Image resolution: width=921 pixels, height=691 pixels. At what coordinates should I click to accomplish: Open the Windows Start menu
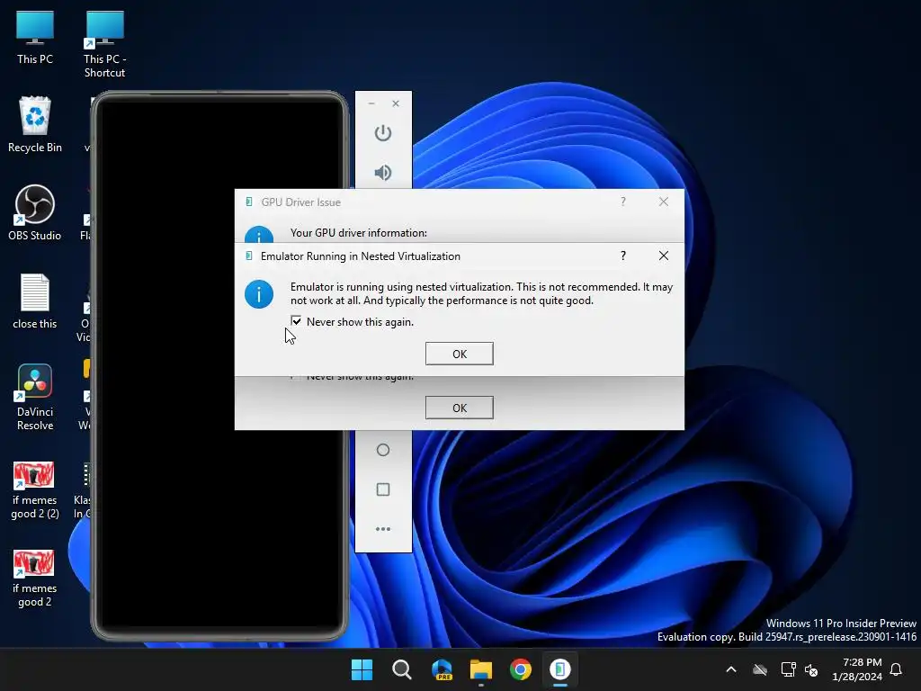362,669
